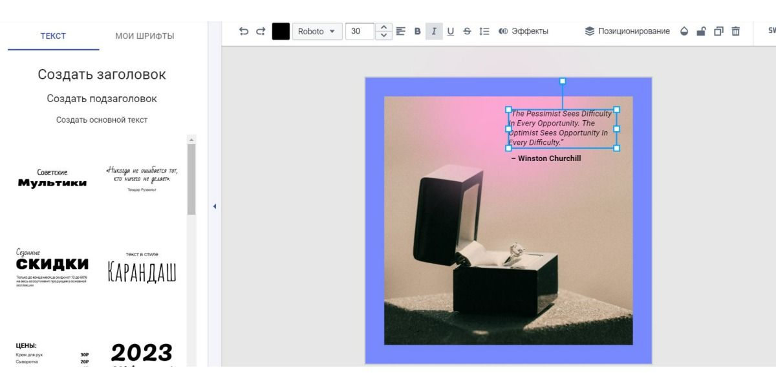
Task: Toggle strikethrough formatting
Action: (x=468, y=31)
